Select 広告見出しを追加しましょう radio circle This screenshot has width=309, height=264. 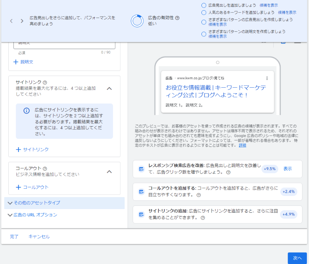tap(204, 5)
